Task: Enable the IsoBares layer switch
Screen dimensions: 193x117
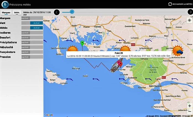Action: point(32,33)
